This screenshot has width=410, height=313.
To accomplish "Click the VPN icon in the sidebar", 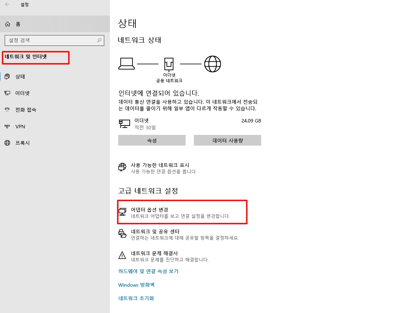I will point(7,126).
